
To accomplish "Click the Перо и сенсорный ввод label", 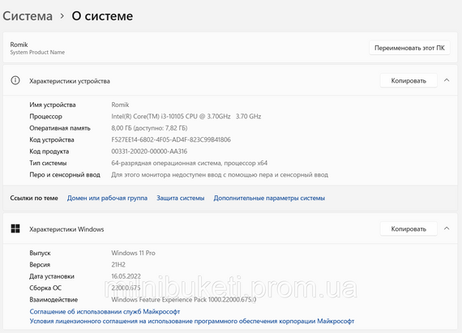I will point(65,175).
